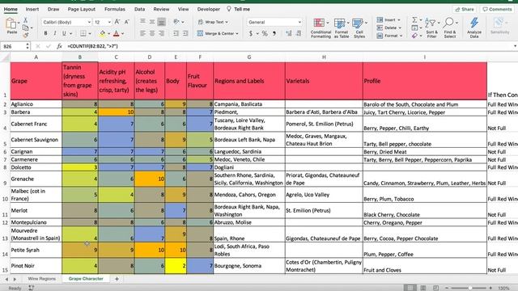Click the formula bar COUNTIF formula
The width and height of the screenshot is (518, 291).
pos(92,47)
